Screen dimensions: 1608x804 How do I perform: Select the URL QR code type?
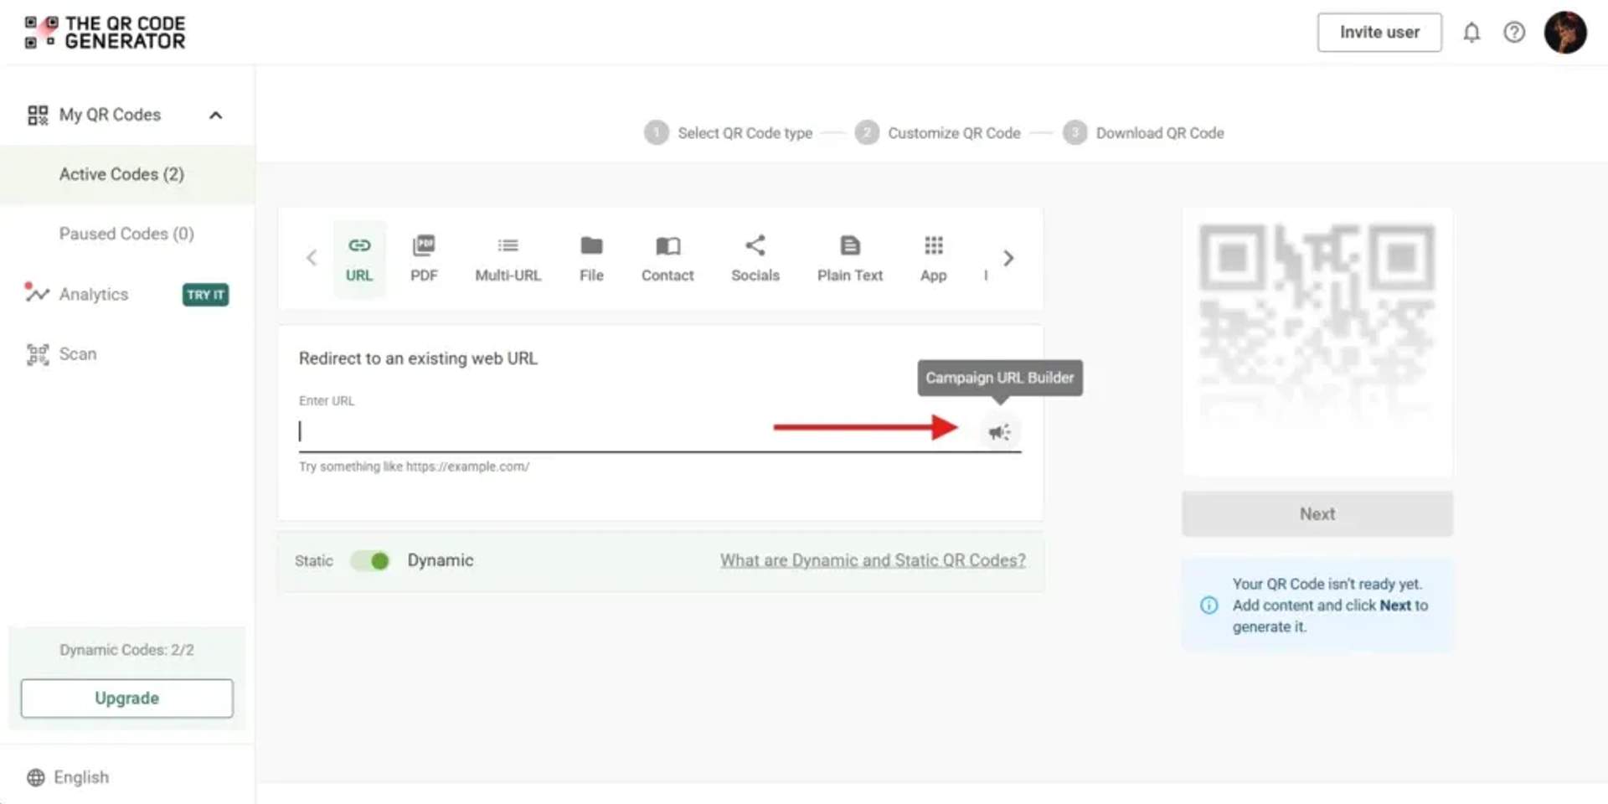pyautogui.click(x=359, y=259)
